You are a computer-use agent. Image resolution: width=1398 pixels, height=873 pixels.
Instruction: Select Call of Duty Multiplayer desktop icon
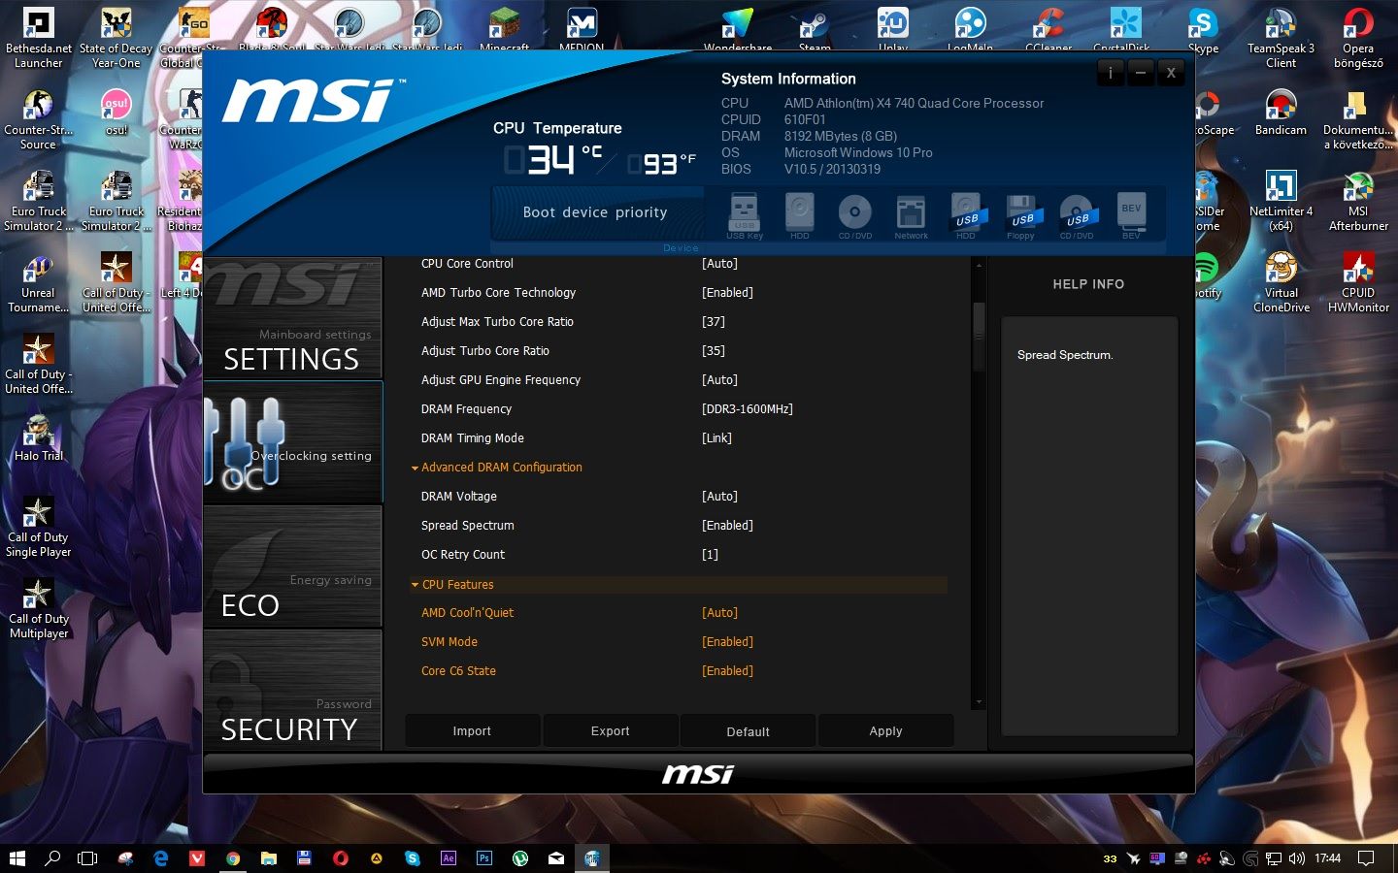point(39,609)
